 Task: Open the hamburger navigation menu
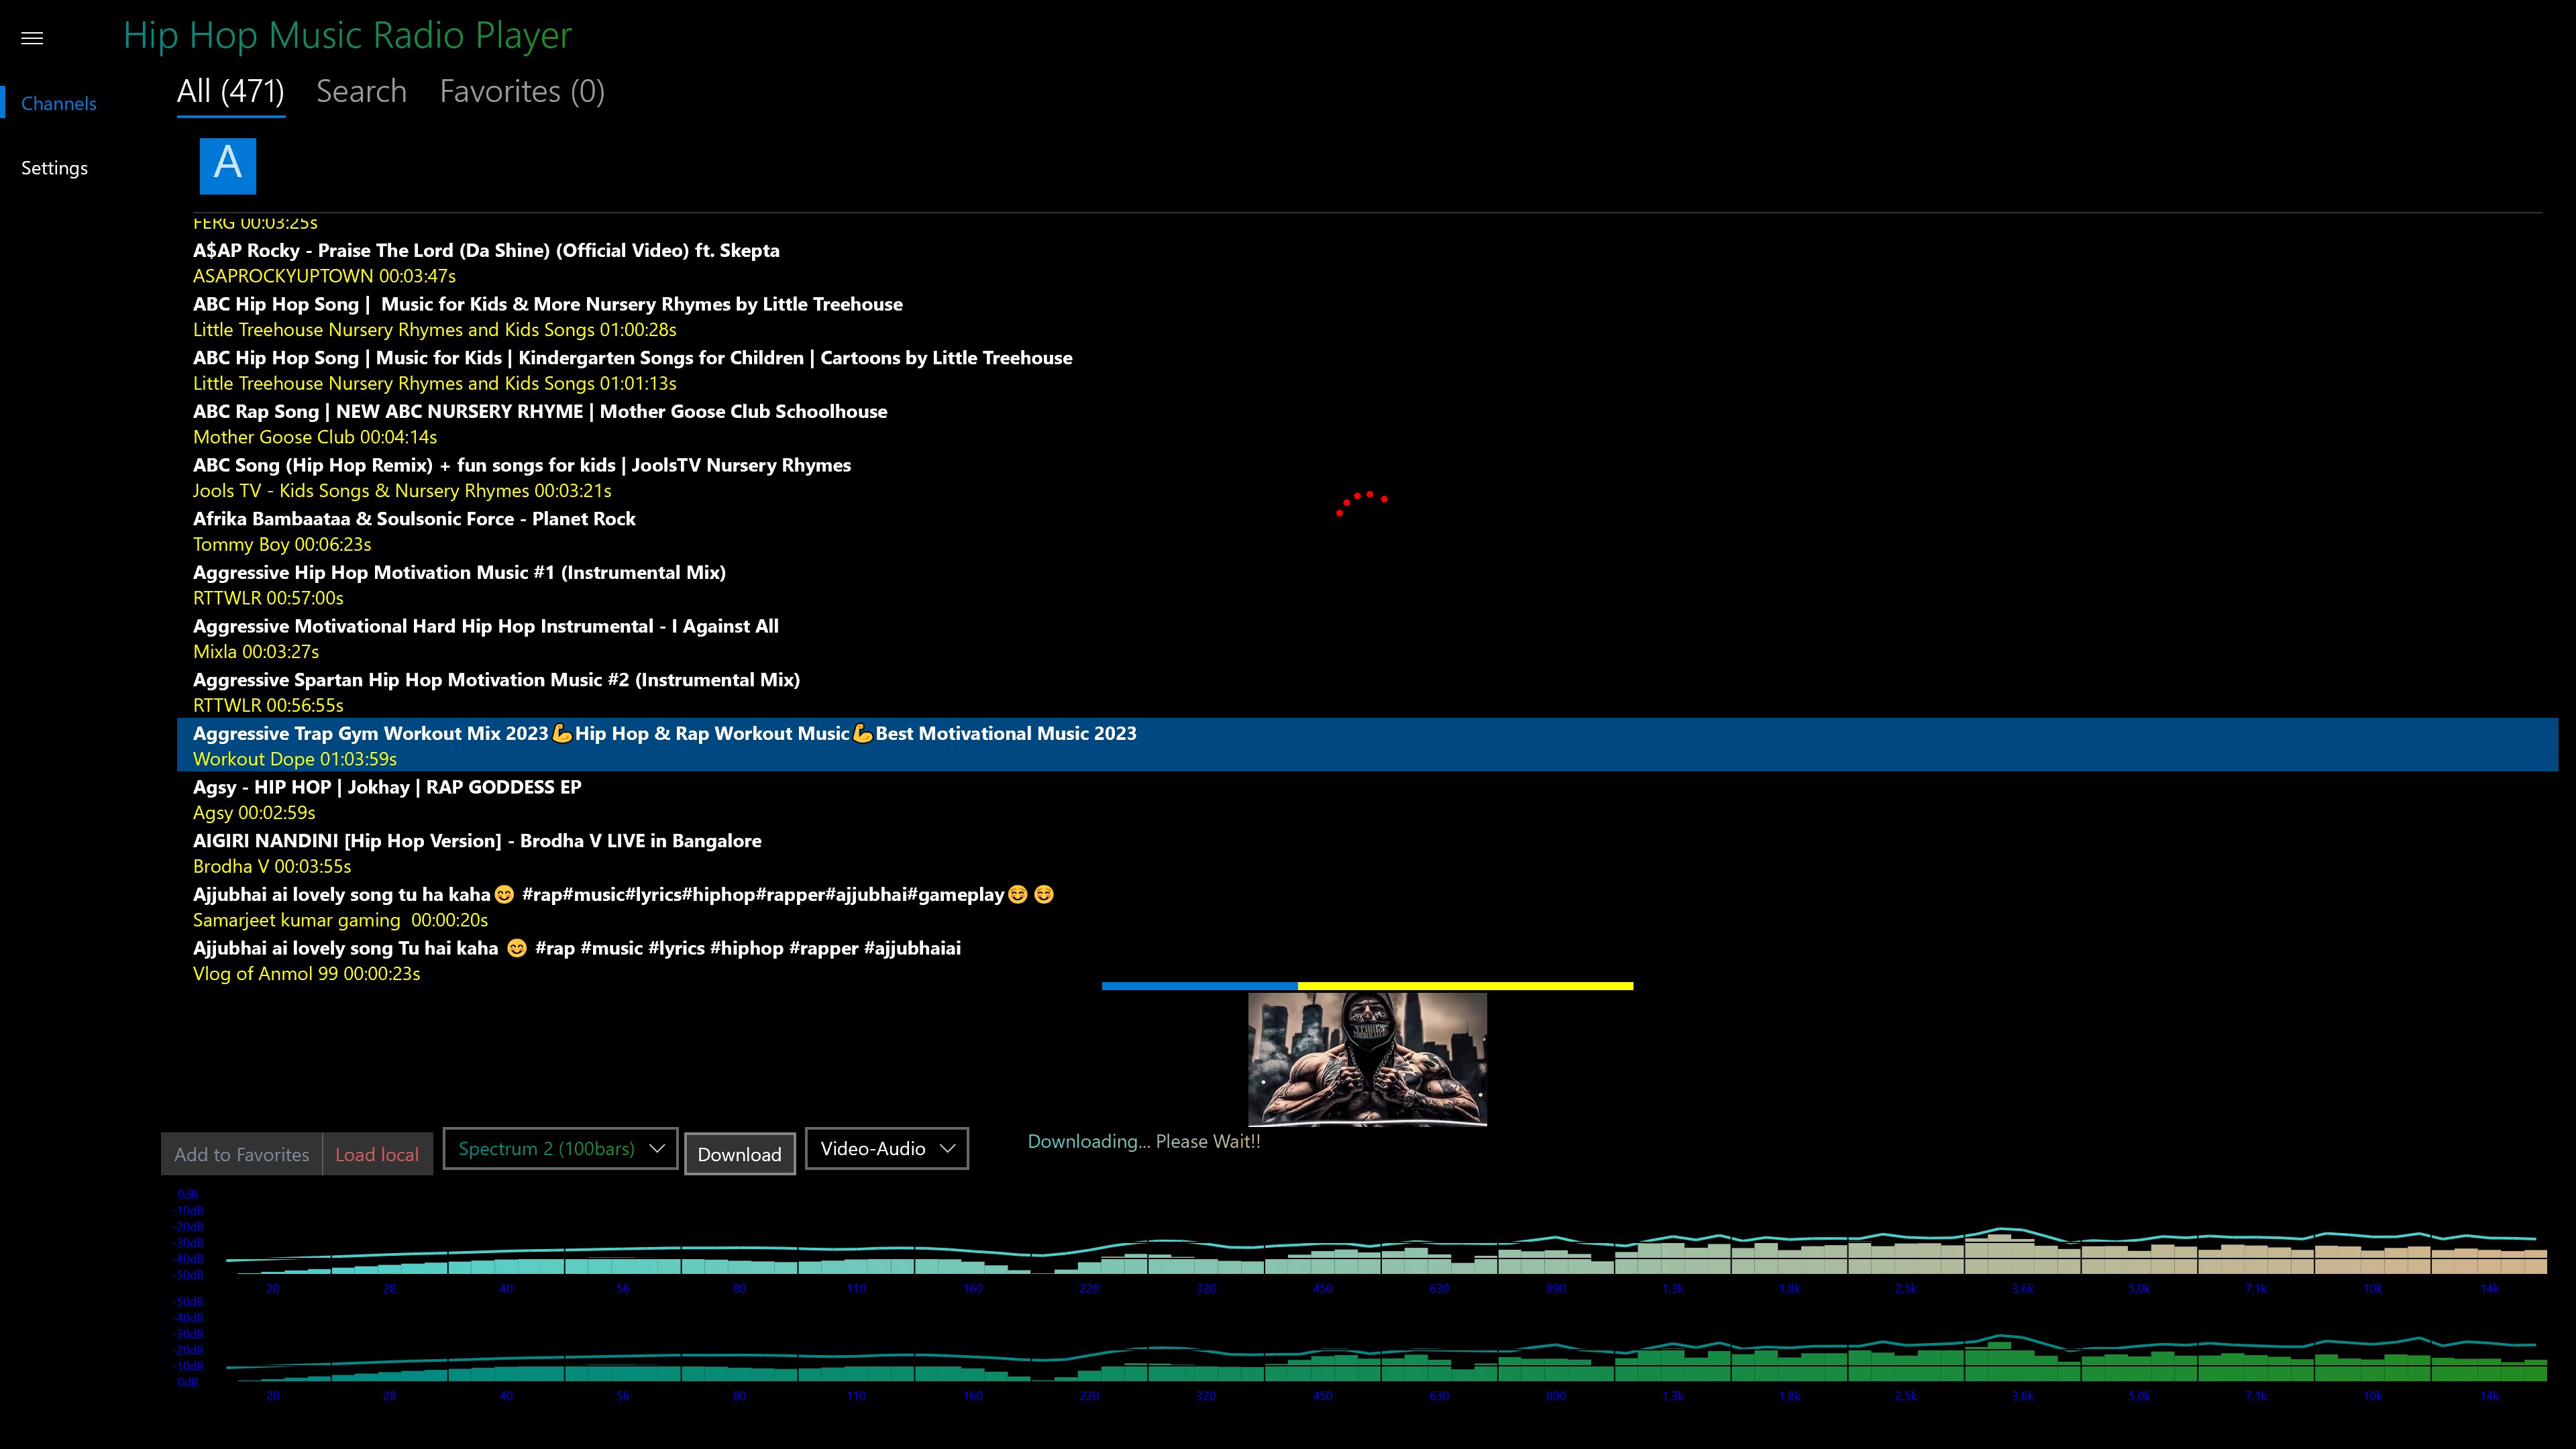coord(32,38)
